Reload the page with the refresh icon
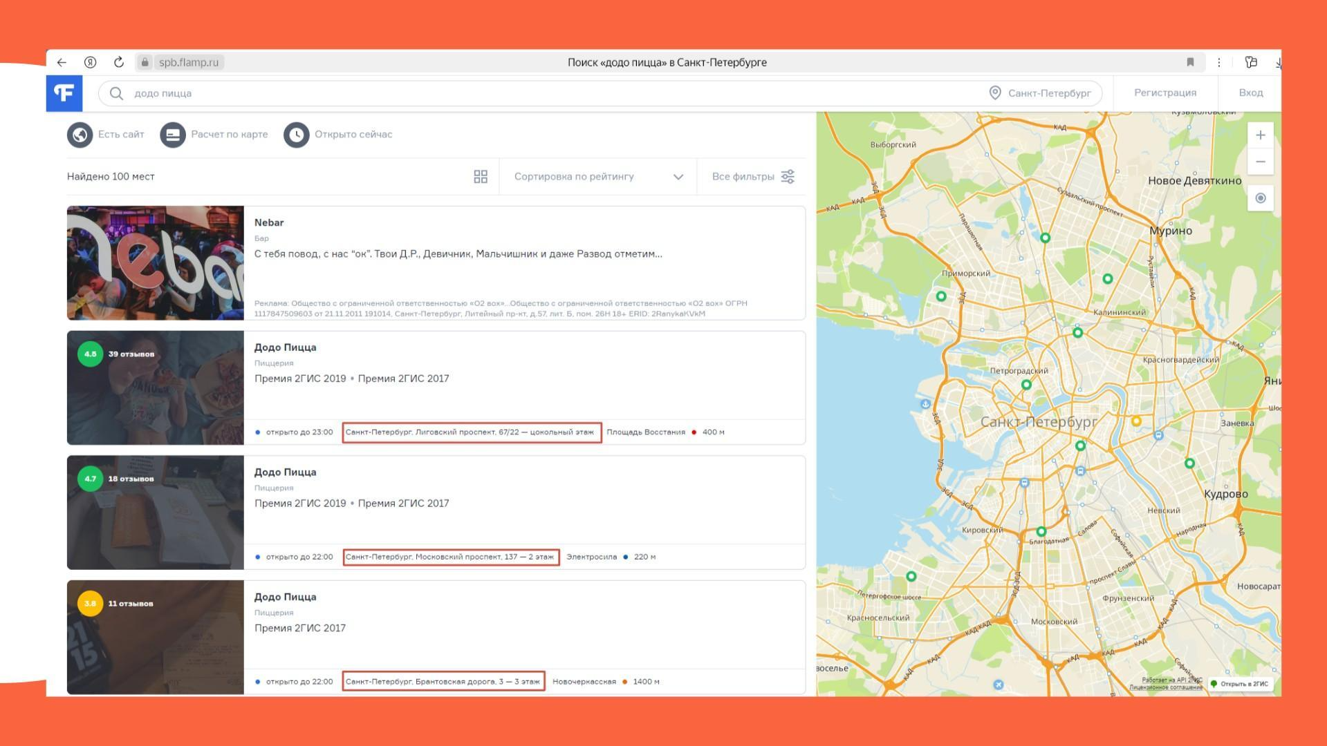The image size is (1327, 746). [119, 62]
